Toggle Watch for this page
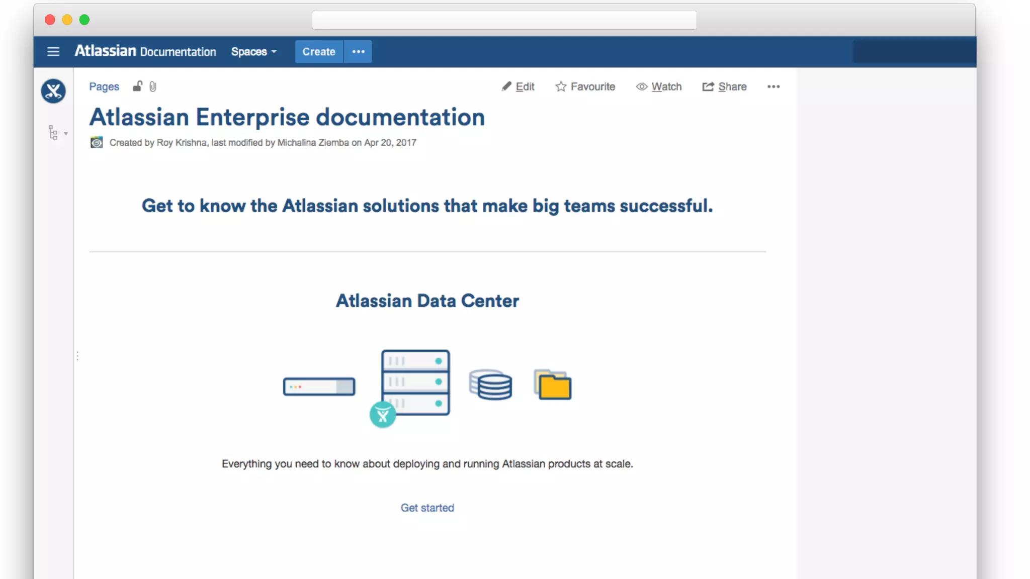The height and width of the screenshot is (579, 1030). tap(659, 86)
